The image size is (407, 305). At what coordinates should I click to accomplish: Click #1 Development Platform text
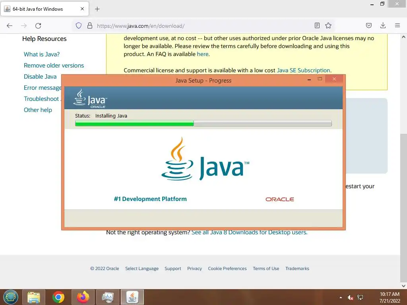click(x=150, y=199)
